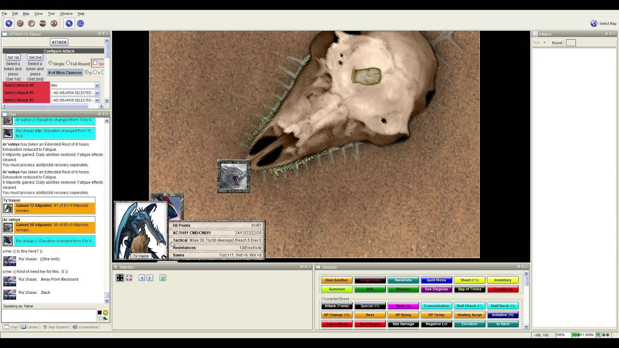This screenshot has height=348, width=619.
Task: Switch to the Map Explorer tab
Action: pyautogui.click(x=56, y=327)
